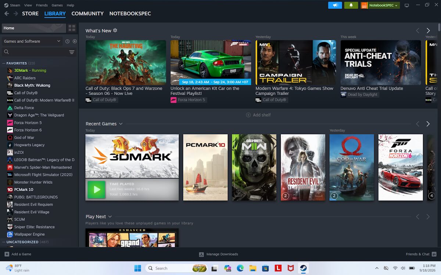Switch to grid collections view icon

(72, 28)
